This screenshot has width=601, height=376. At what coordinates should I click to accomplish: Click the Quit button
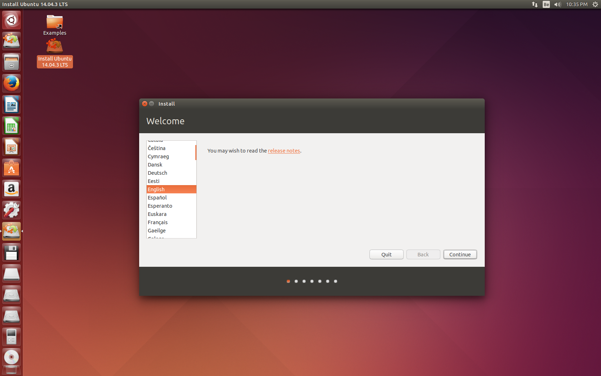tap(386, 255)
